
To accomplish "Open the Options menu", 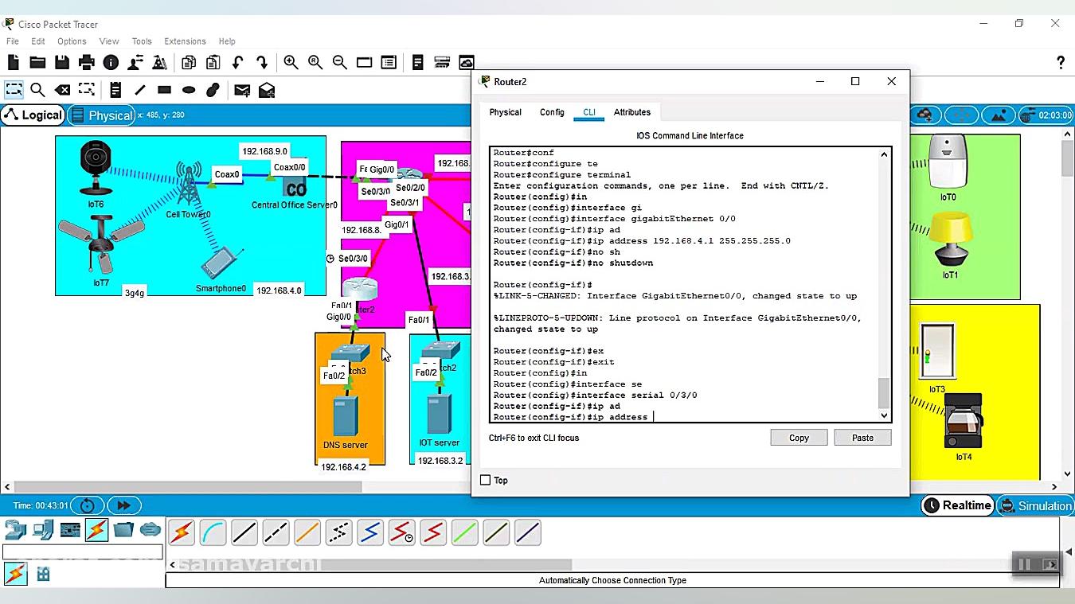I will (x=72, y=41).
